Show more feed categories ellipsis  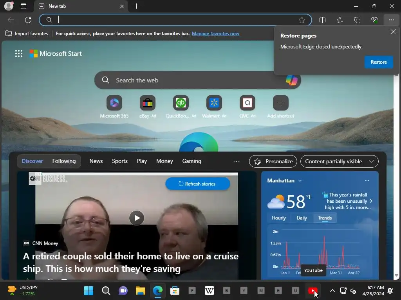[237, 161]
